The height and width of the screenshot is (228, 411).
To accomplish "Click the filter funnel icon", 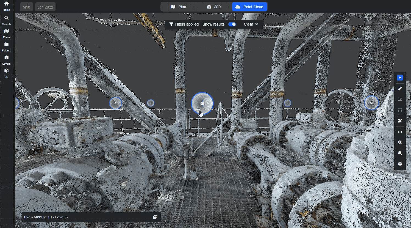I will [x=171, y=24].
